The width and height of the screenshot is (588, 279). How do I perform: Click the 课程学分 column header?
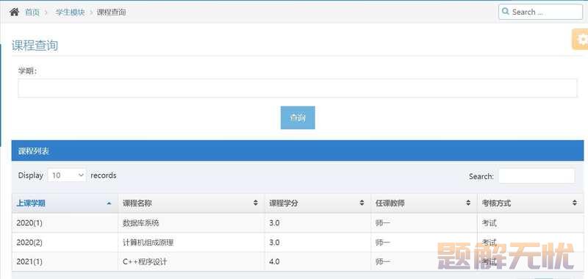point(318,203)
